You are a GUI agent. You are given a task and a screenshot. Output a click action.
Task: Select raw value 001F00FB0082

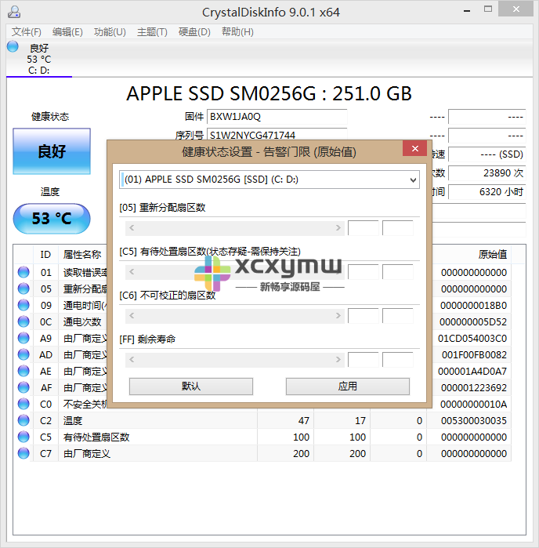tap(474, 354)
